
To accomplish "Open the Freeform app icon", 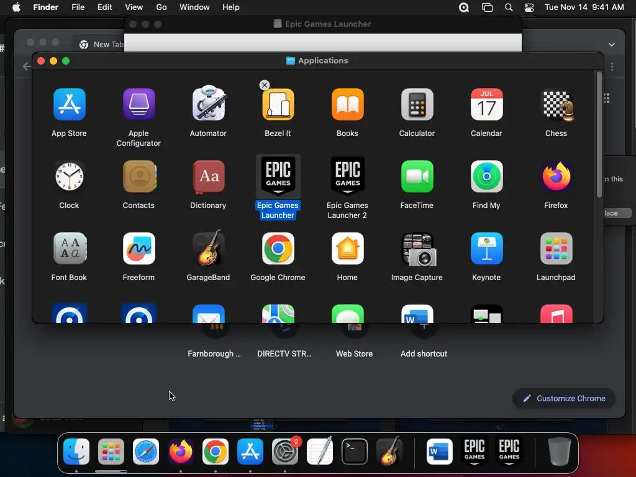I will [139, 248].
